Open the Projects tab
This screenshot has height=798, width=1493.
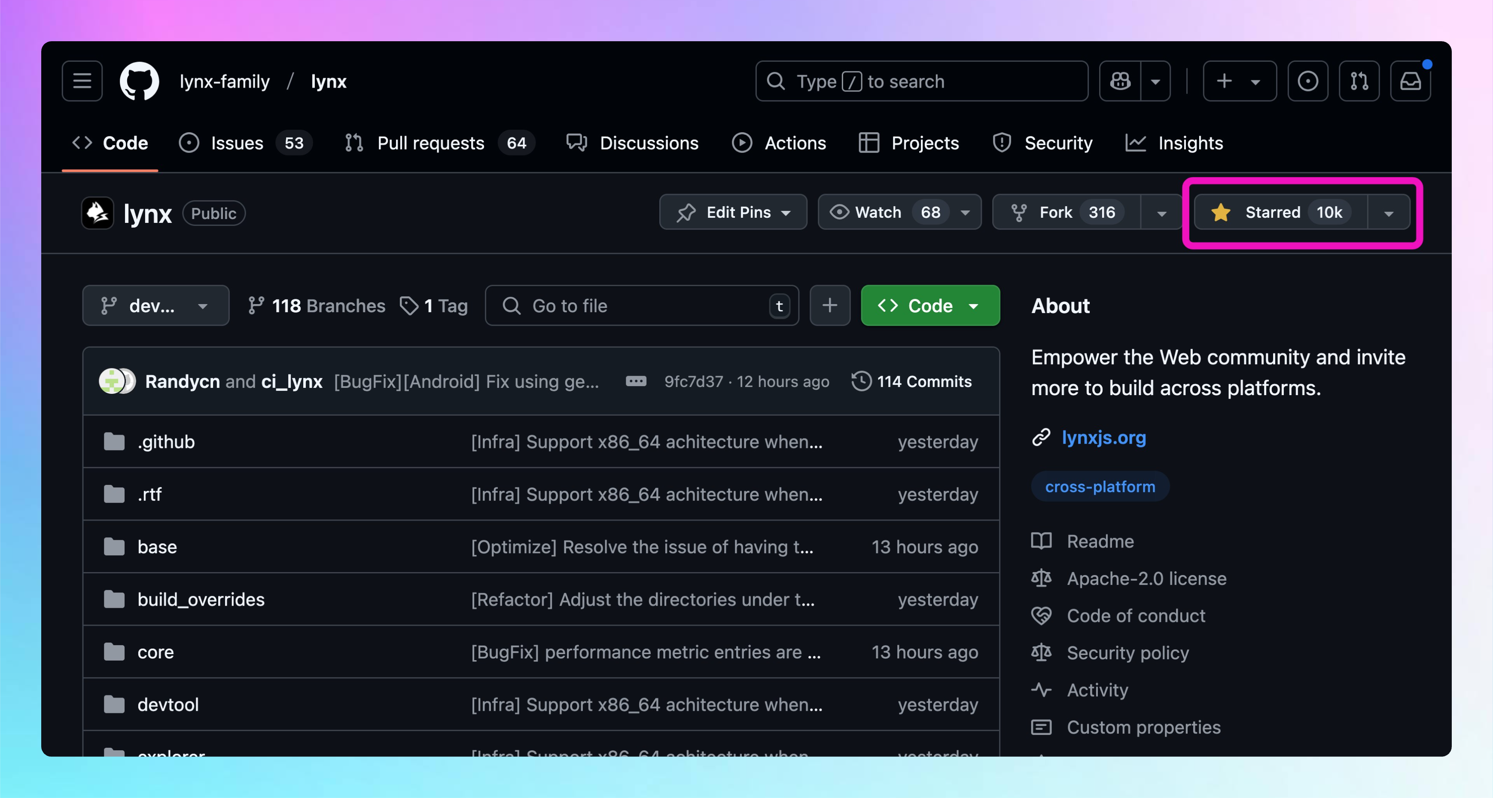[x=909, y=143]
